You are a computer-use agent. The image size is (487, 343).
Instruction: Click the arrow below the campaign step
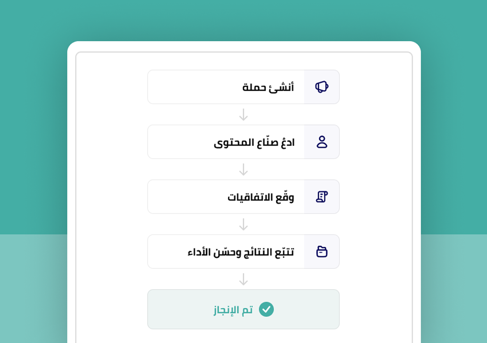243,115
